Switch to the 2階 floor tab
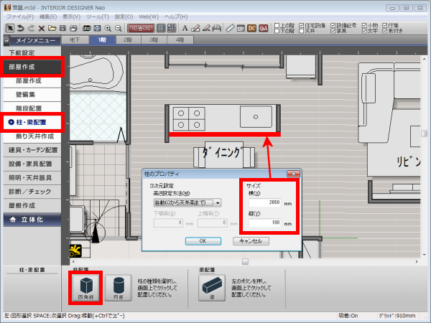The image size is (431, 323). (127, 40)
